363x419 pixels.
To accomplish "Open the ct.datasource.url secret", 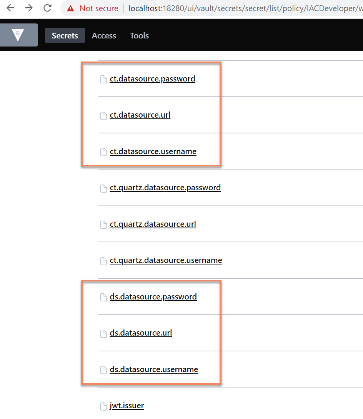I will [x=140, y=115].
